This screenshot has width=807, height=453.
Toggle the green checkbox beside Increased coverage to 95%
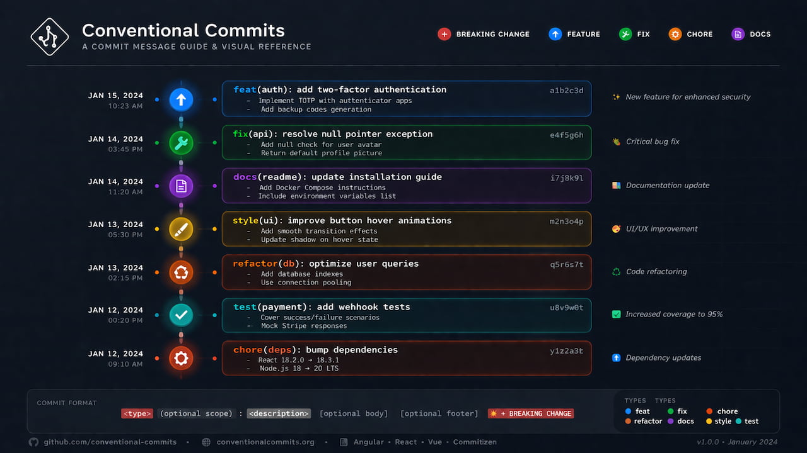coord(616,314)
